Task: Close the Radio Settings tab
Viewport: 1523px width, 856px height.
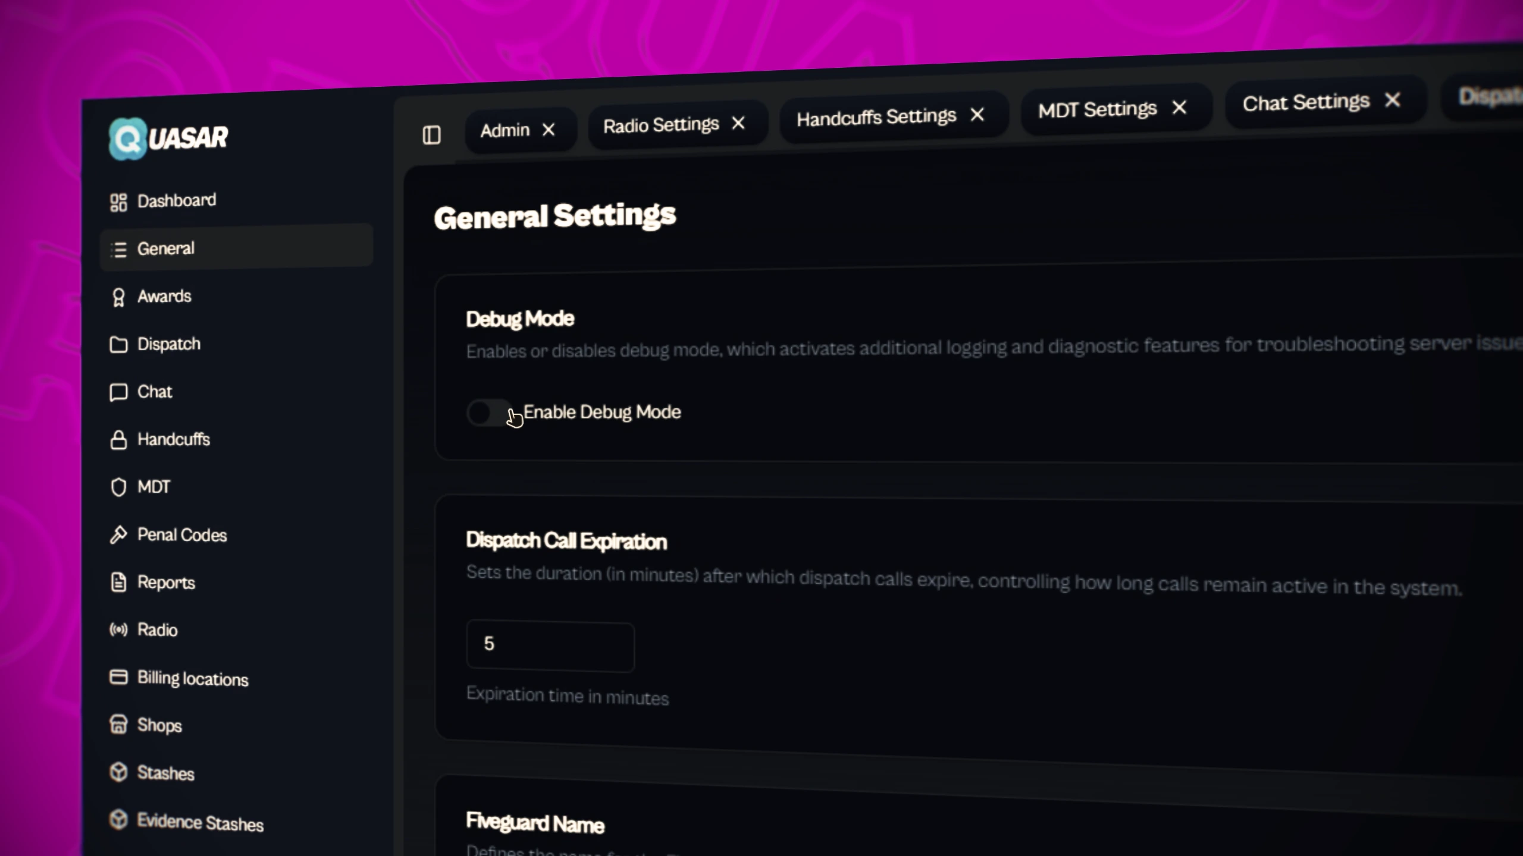Action: coord(738,123)
